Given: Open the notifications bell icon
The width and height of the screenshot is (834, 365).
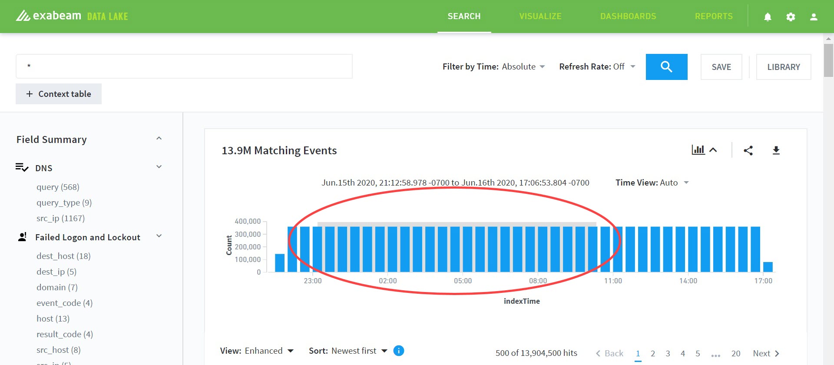Looking at the screenshot, I should pos(768,17).
